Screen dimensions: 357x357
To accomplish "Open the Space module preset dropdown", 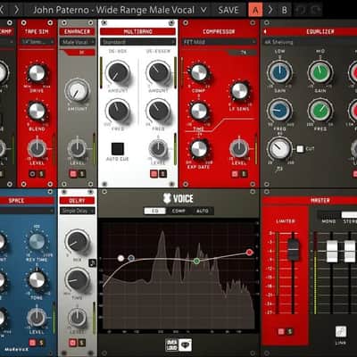I will point(27,211).
